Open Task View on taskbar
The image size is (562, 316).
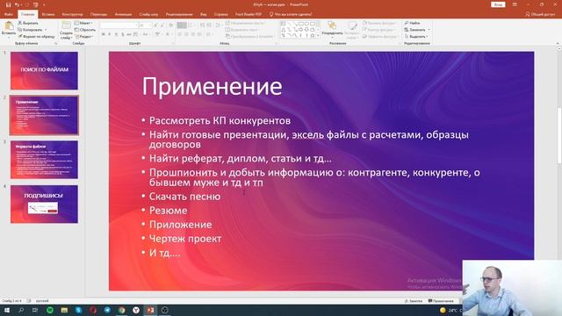pos(35,310)
